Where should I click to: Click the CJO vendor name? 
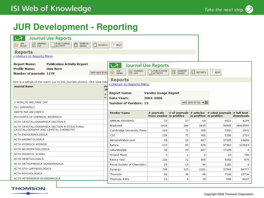tap(112, 135)
